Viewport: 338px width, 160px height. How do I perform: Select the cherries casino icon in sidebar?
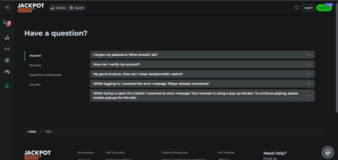coord(7,38)
